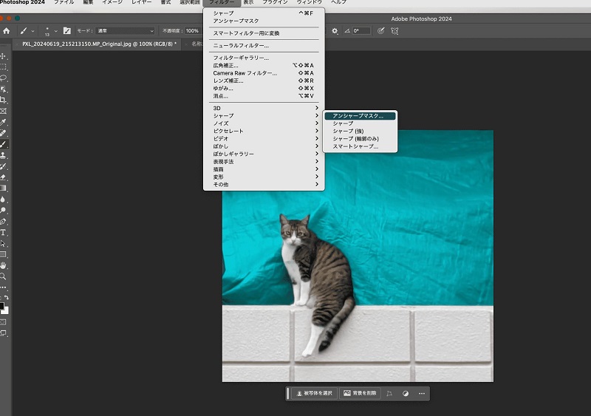Open the Camera Raw フィルター... menu item

coord(245,73)
